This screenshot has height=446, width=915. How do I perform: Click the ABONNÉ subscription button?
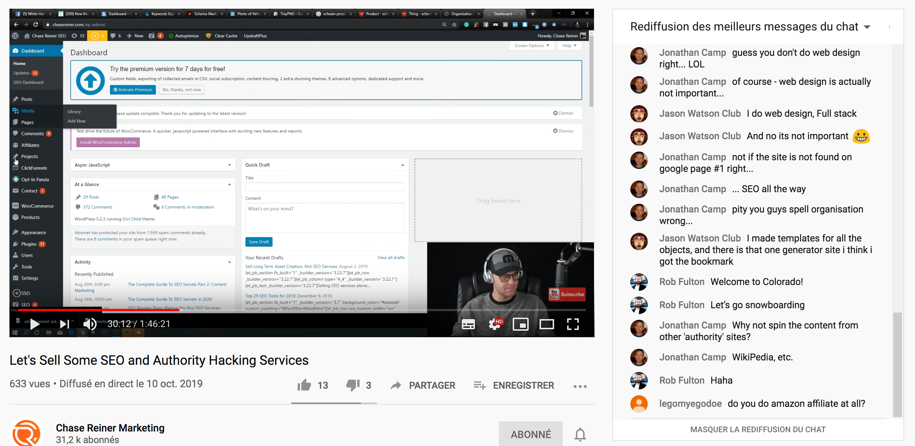[531, 434]
